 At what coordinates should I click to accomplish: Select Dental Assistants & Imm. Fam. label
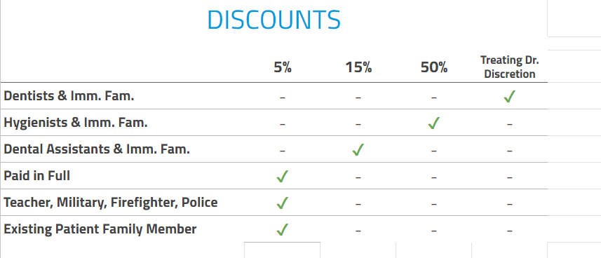pos(97,149)
